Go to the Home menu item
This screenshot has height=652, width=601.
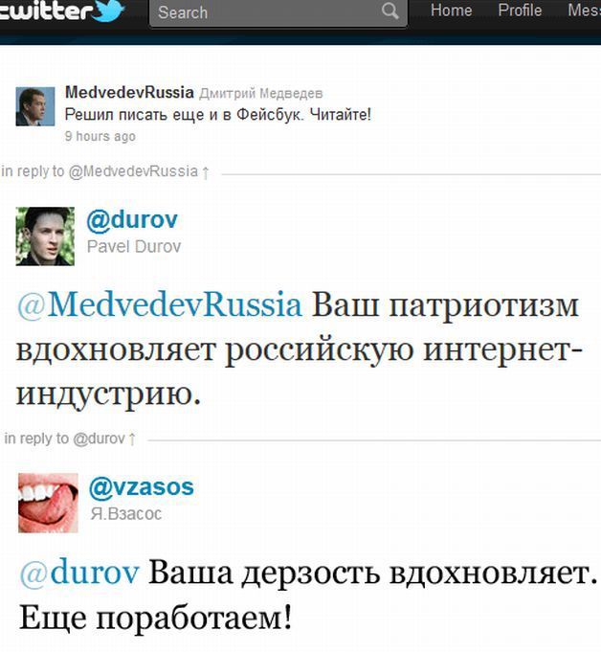click(x=451, y=10)
